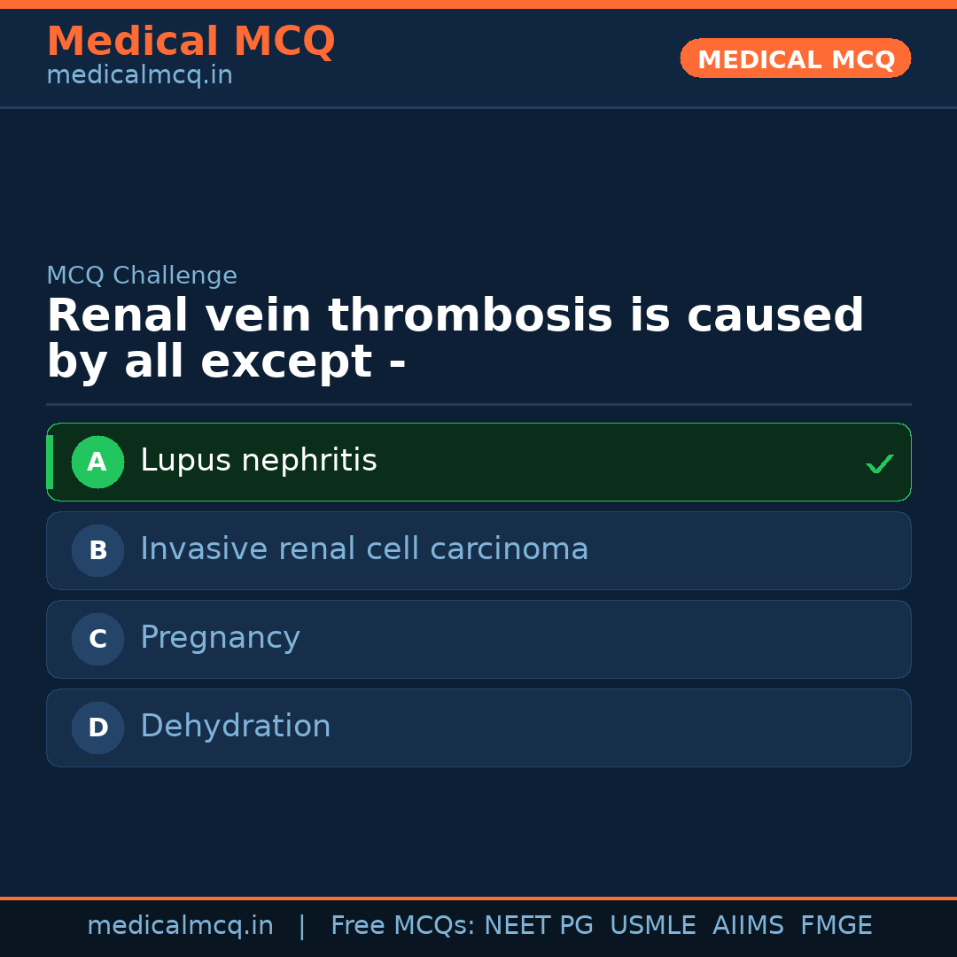This screenshot has height=957, width=957.
Task: Click the MCQ Challenge label
Action: click(x=142, y=276)
